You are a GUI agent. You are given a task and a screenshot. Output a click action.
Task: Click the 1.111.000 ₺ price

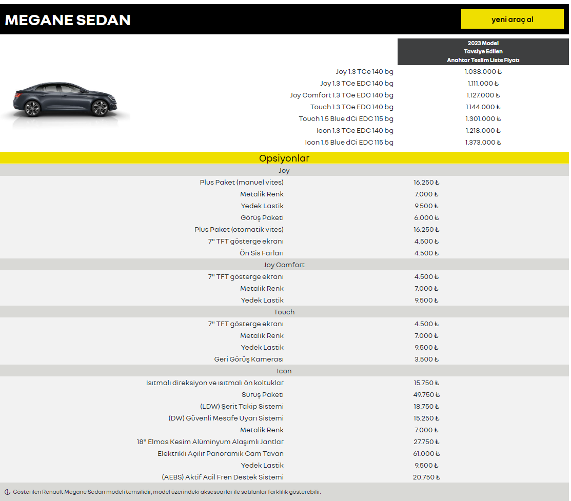(483, 84)
